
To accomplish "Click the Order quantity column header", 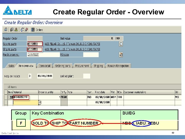I will point(50,92).
